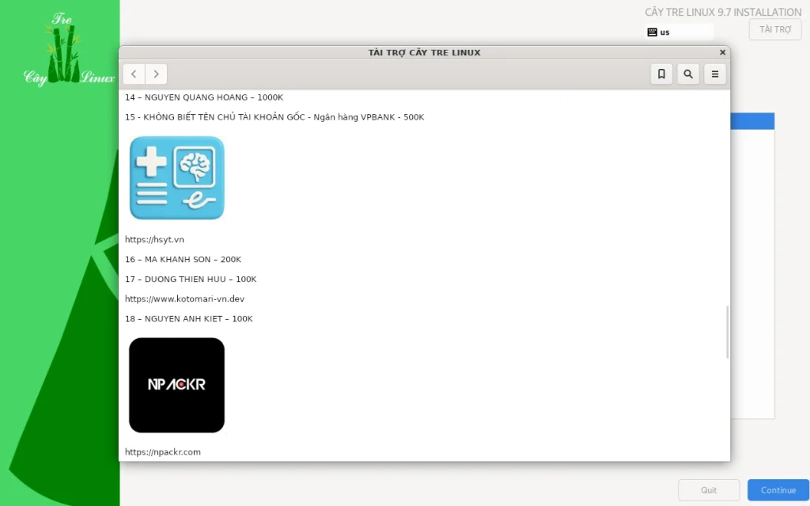Click the Continue button

pos(778,490)
